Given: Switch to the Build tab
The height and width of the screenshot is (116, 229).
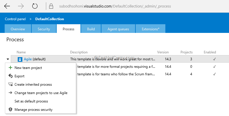Looking at the screenshot, I should (x=91, y=29).
